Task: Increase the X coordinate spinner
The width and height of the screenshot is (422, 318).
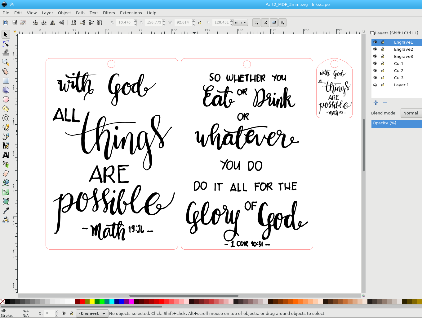Action: click(x=135, y=21)
